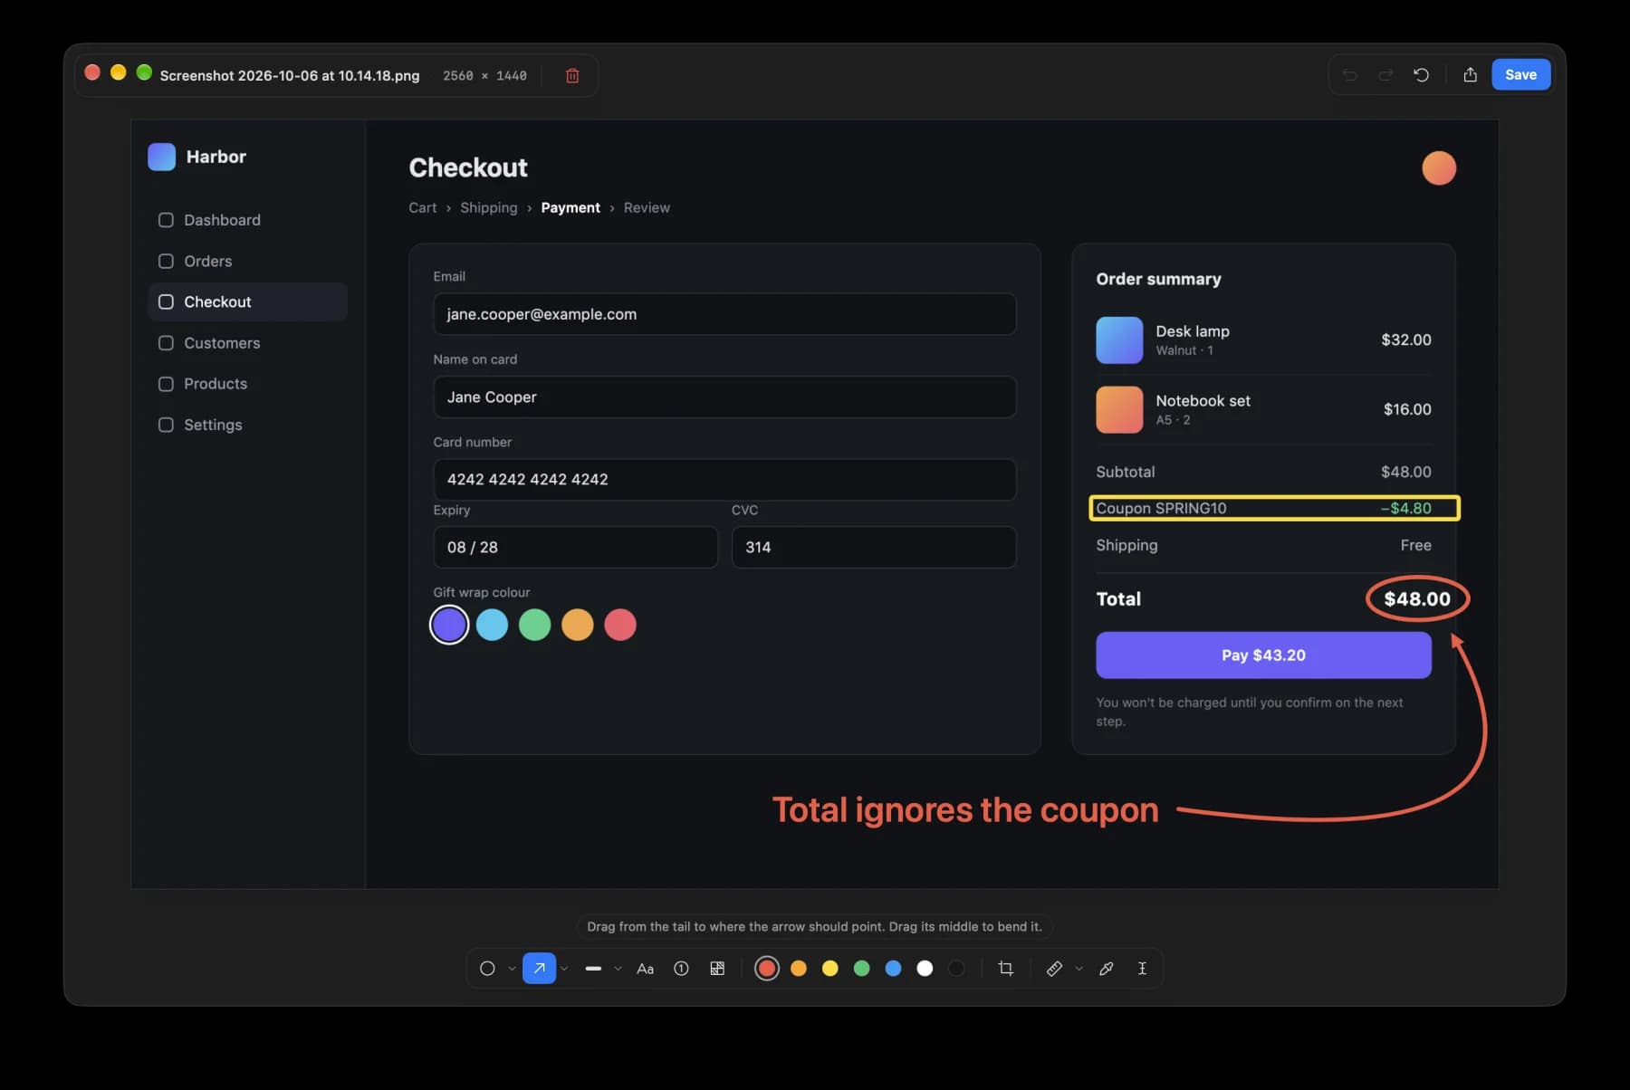Choose the red annotation color in the toolbar
This screenshot has width=1630, height=1090.
coord(767,969)
